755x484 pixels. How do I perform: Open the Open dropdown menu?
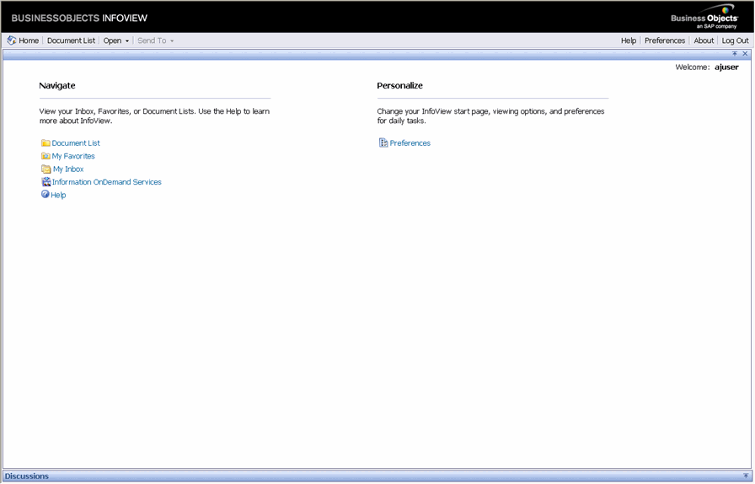pyautogui.click(x=116, y=40)
